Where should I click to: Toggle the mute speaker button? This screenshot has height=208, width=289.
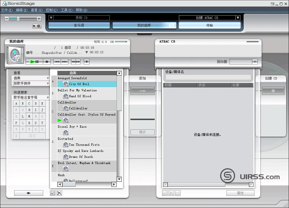(x=37, y=26)
